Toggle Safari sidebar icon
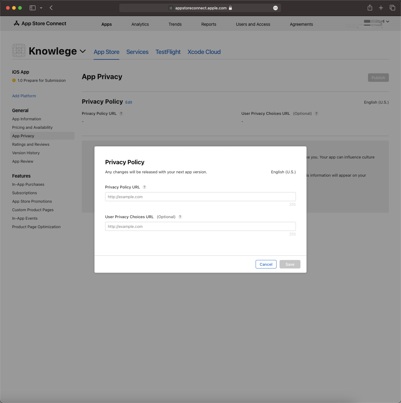The height and width of the screenshot is (403, 401). (x=32, y=8)
